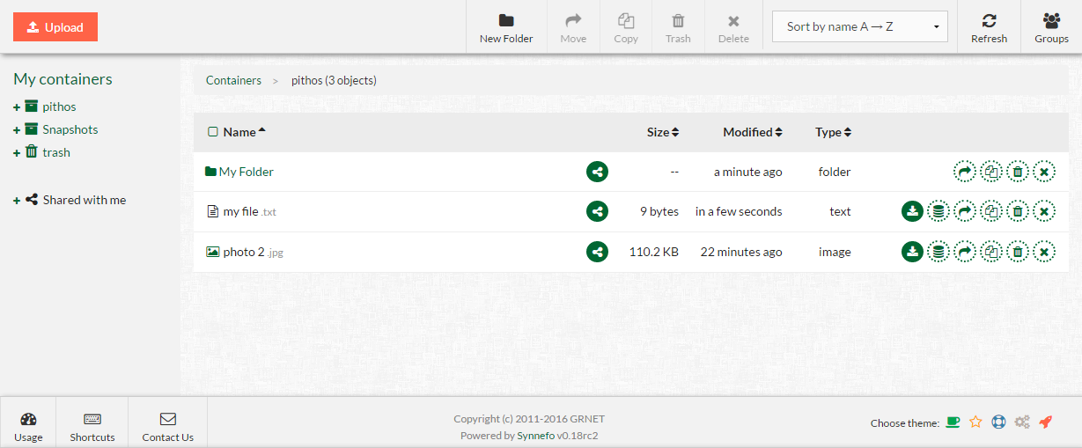Open the Groups panel
The width and height of the screenshot is (1082, 448).
[1051, 27]
